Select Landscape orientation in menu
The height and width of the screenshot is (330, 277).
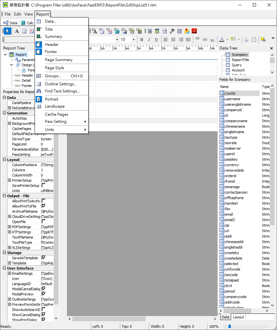62,106
